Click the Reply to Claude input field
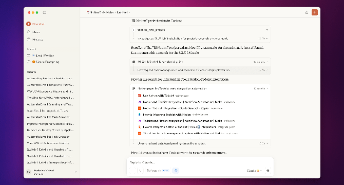 (200, 162)
